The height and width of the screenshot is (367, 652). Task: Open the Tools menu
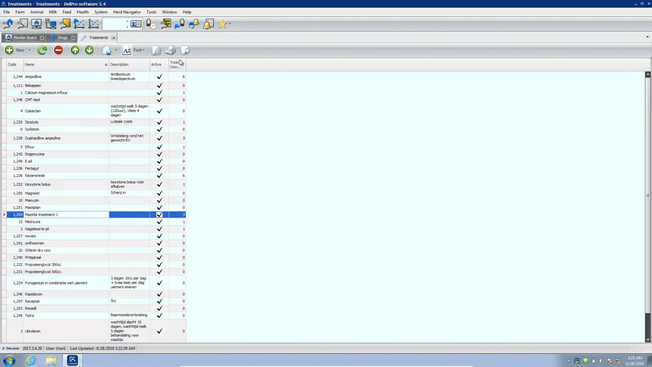(x=151, y=12)
